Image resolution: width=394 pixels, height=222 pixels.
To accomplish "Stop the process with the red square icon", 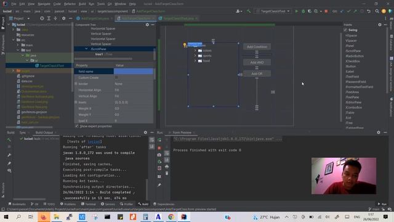I will [326, 11].
